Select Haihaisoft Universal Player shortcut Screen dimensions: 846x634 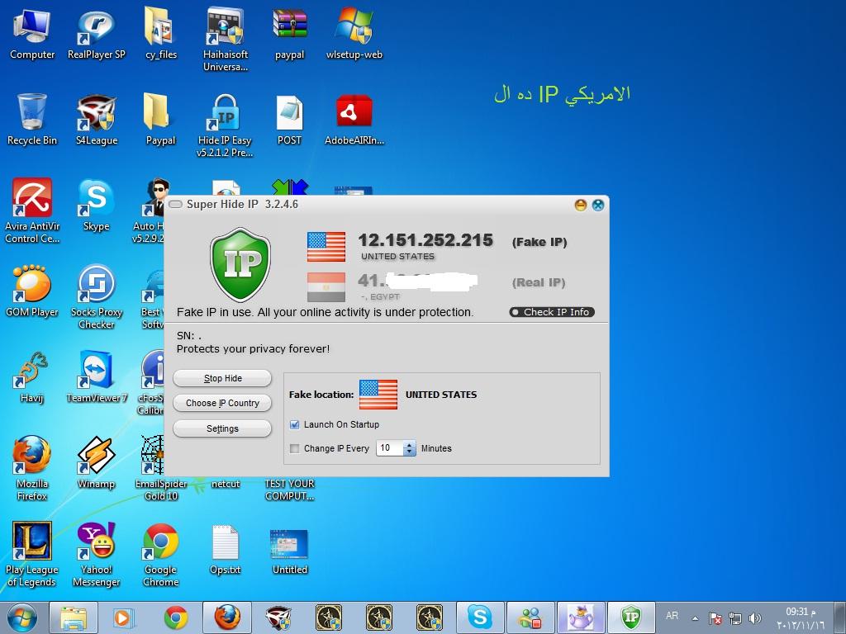coord(225,40)
